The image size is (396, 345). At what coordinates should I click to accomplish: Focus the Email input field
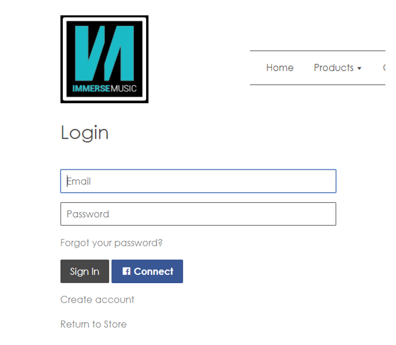click(198, 181)
